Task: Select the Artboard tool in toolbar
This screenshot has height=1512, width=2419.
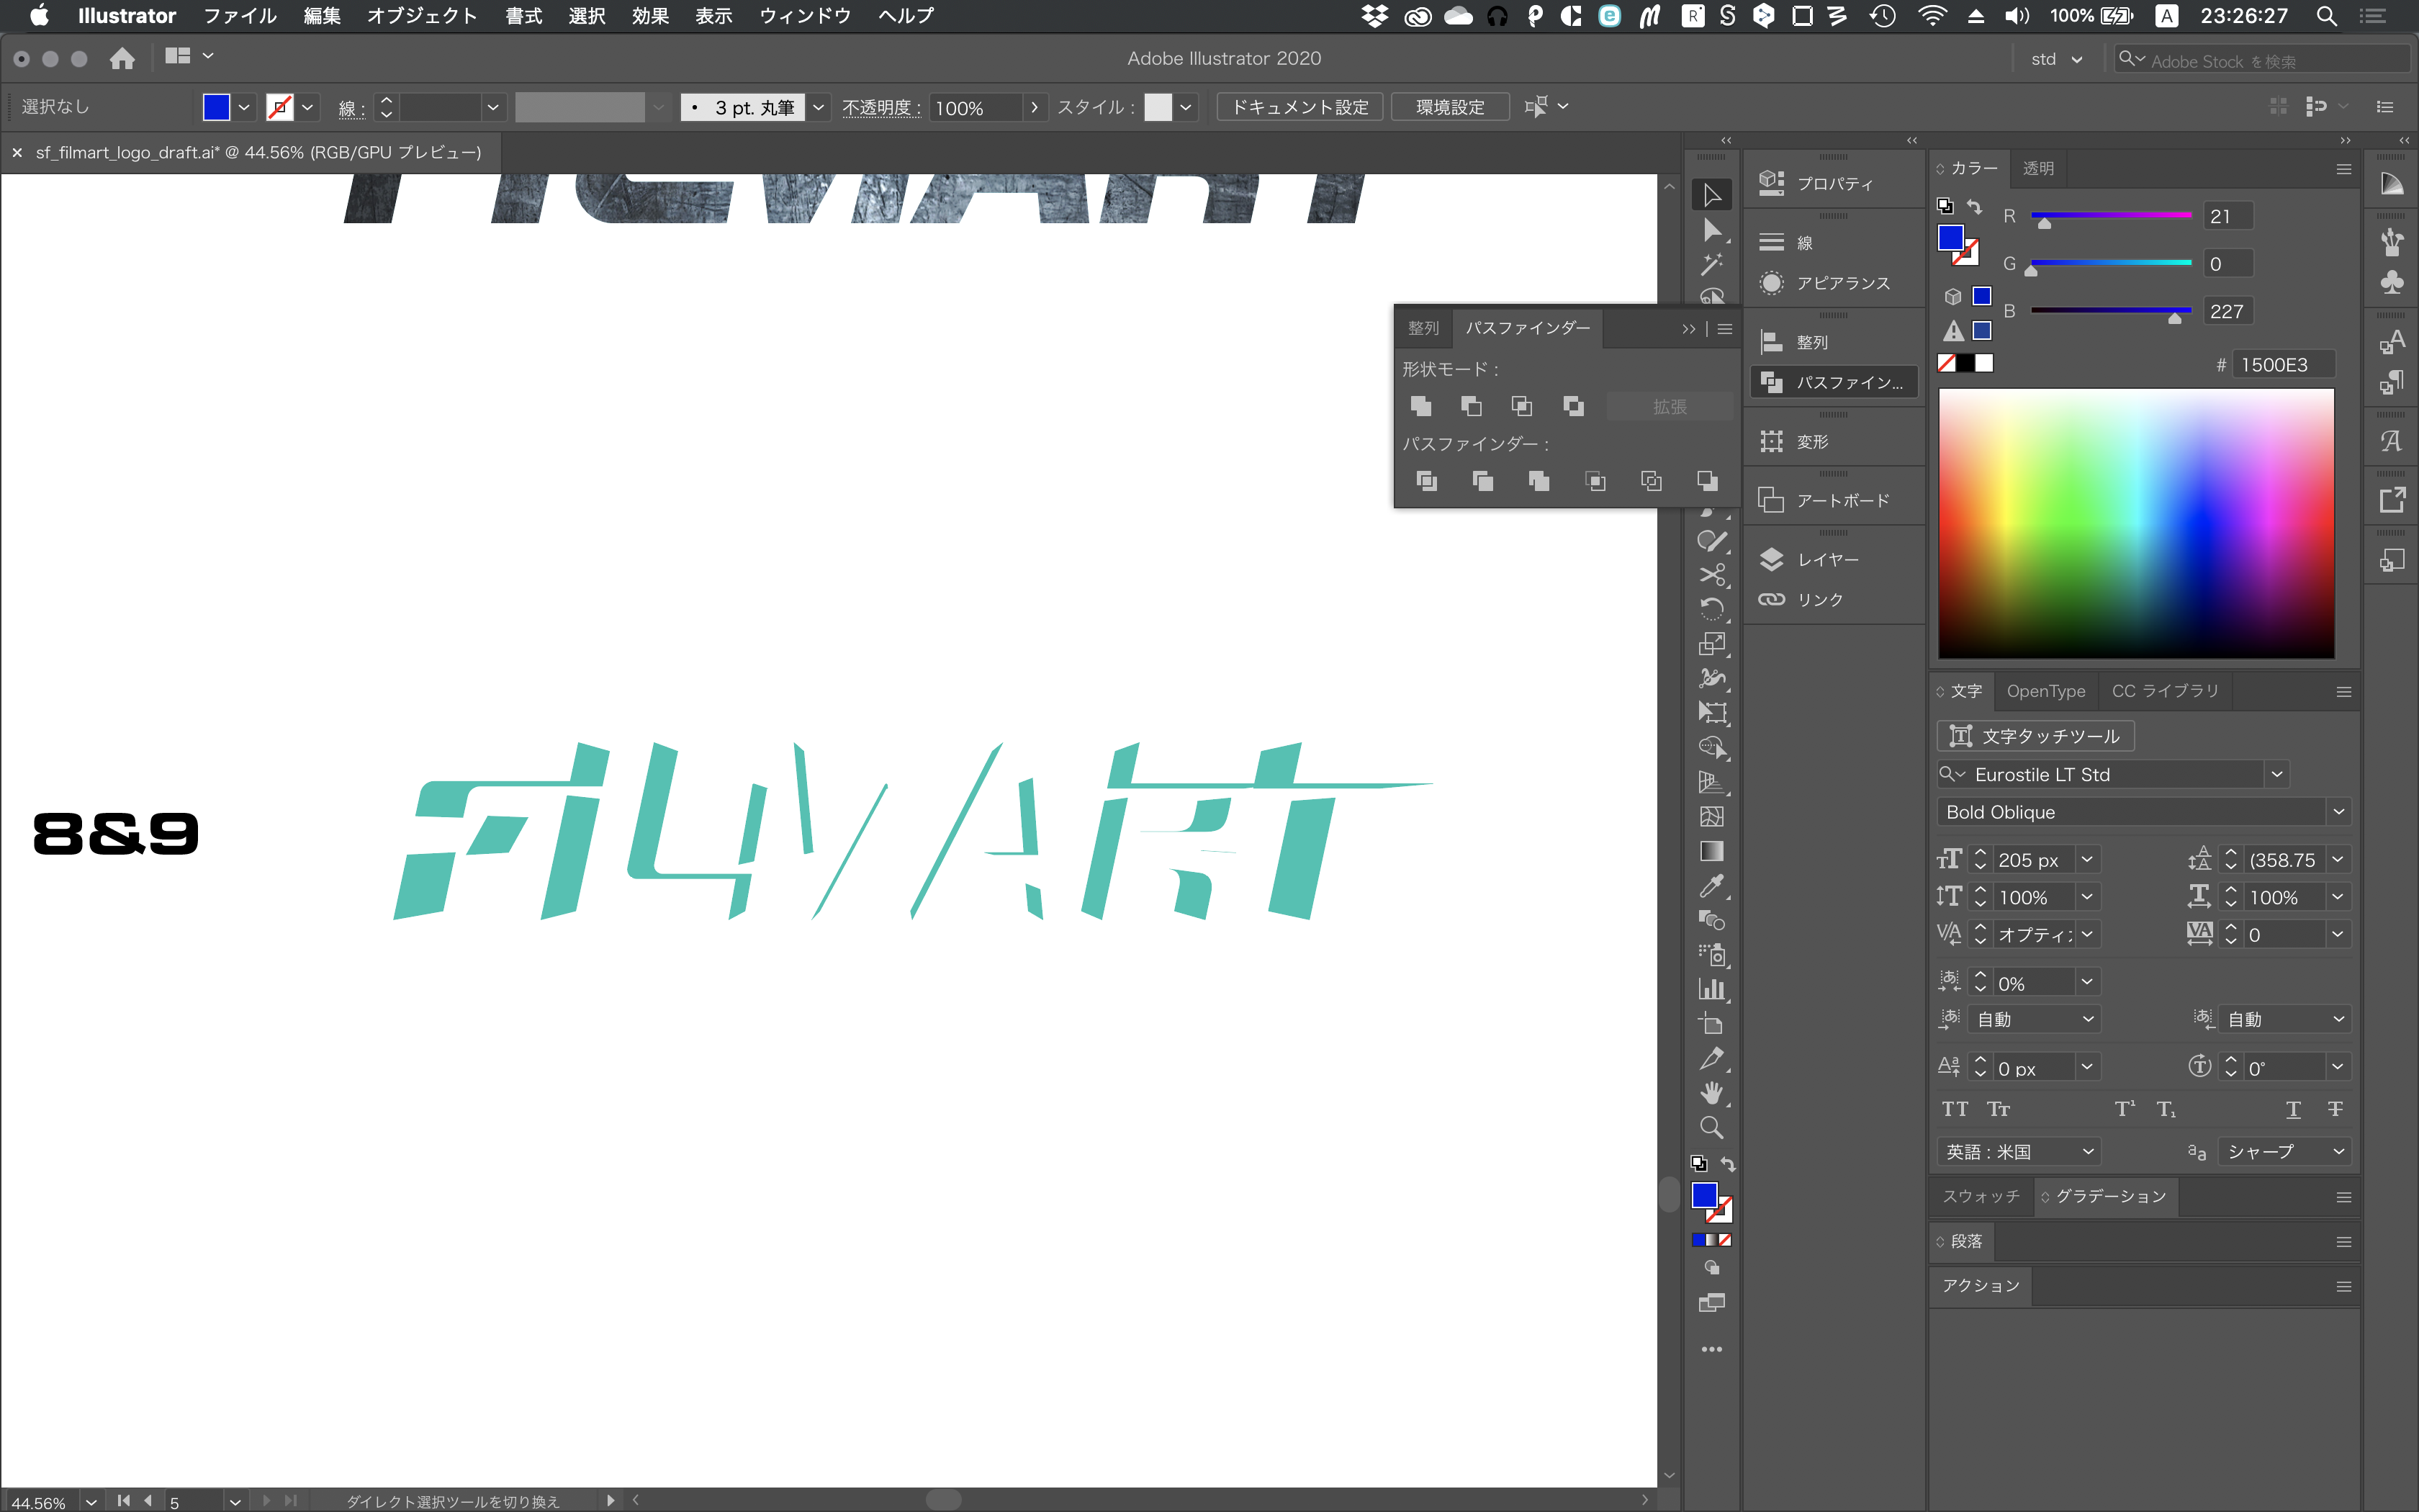Action: [x=1711, y=1024]
